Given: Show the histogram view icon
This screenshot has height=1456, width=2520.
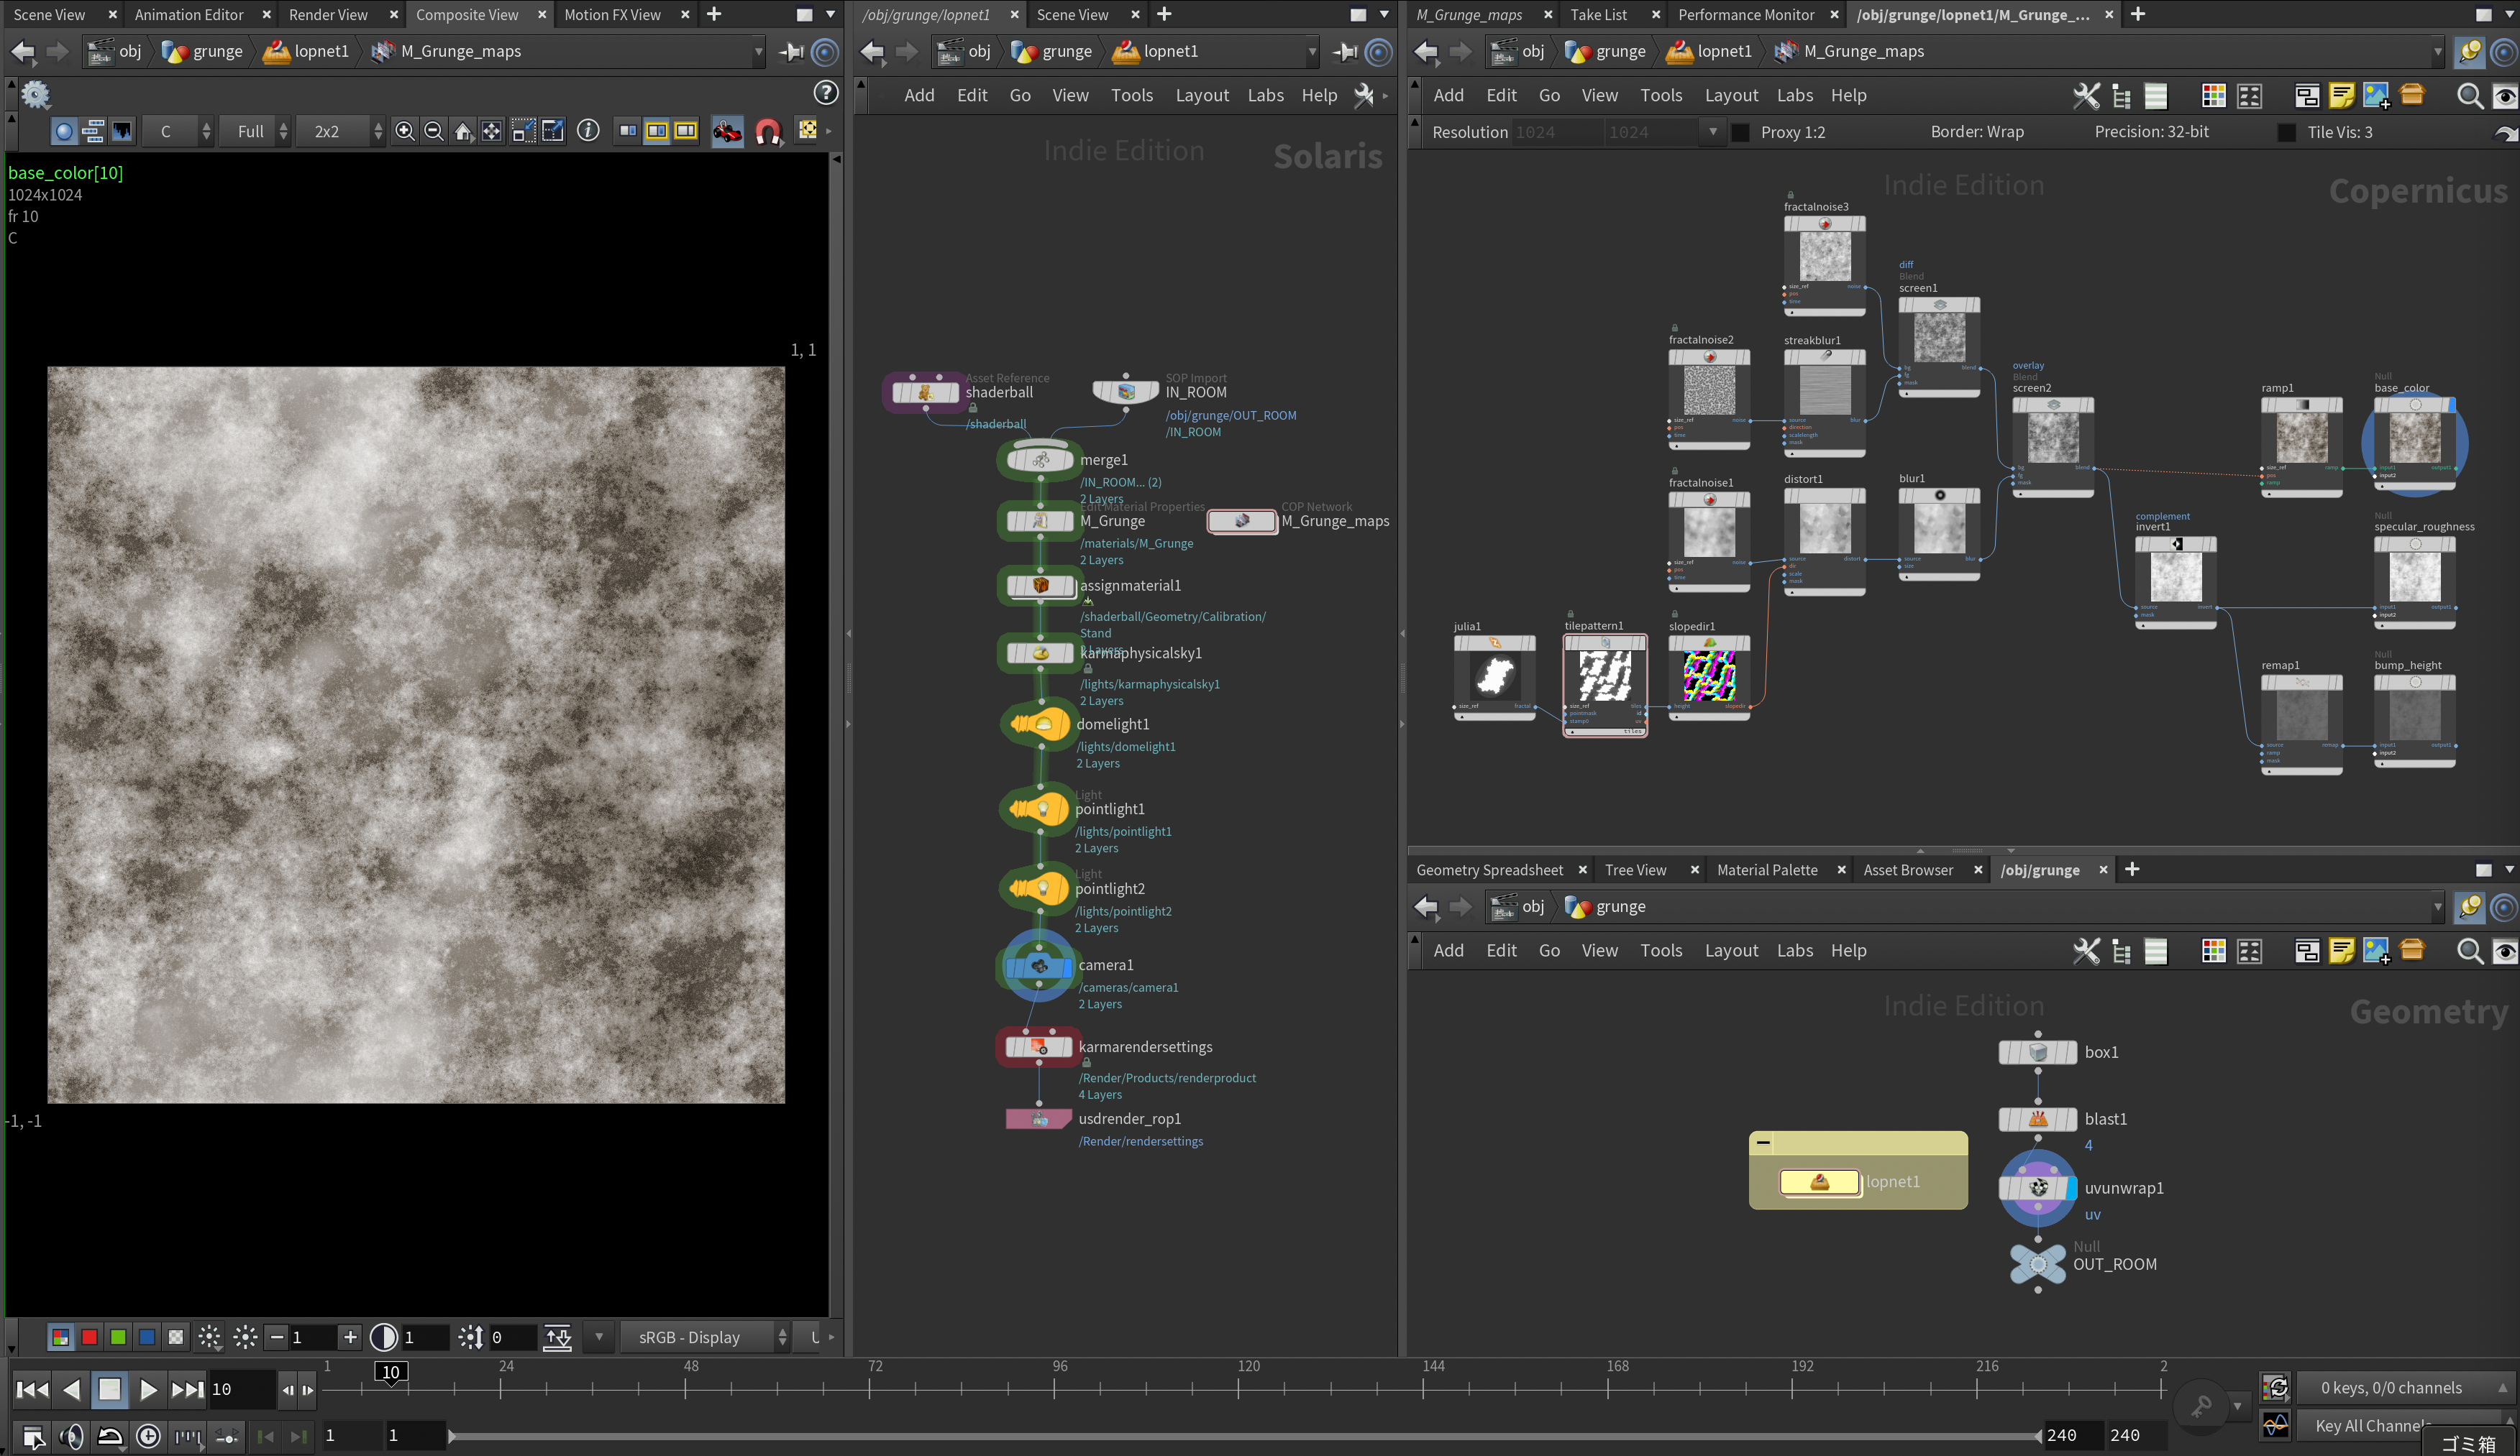Looking at the screenshot, I should point(122,131).
